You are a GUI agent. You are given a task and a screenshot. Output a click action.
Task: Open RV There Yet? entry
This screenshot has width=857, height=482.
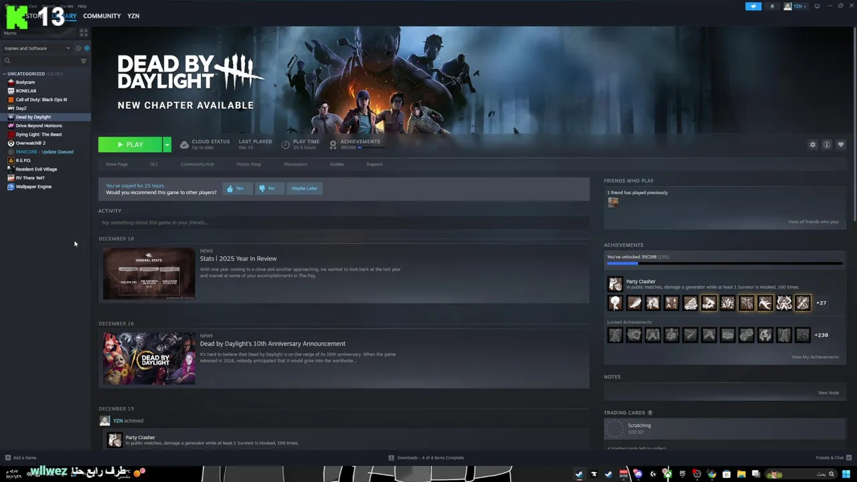tap(29, 178)
